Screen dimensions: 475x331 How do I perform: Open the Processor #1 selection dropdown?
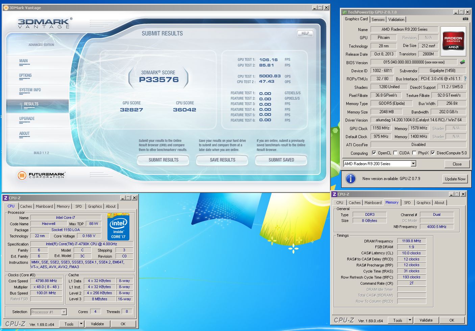[x=64, y=312]
